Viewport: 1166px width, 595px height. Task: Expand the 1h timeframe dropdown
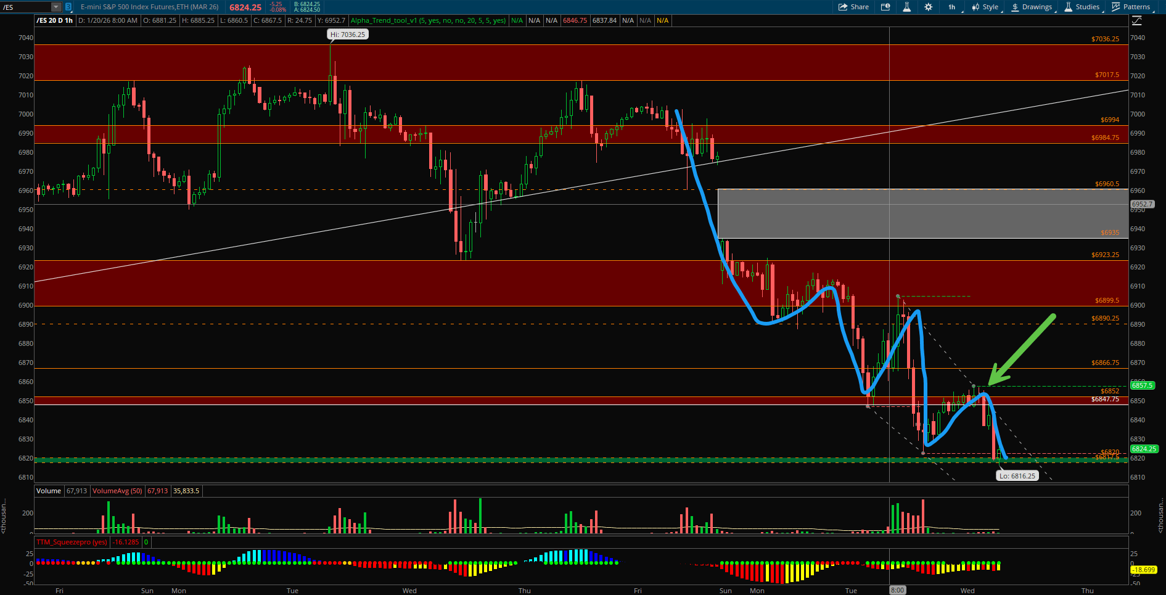[x=952, y=7]
